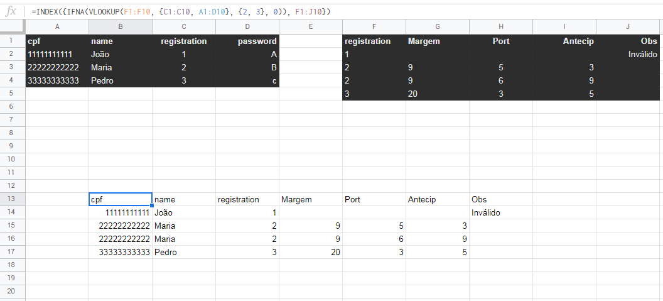This screenshot has width=663, height=301.
Task: Select row 6 header
Action: [13, 107]
